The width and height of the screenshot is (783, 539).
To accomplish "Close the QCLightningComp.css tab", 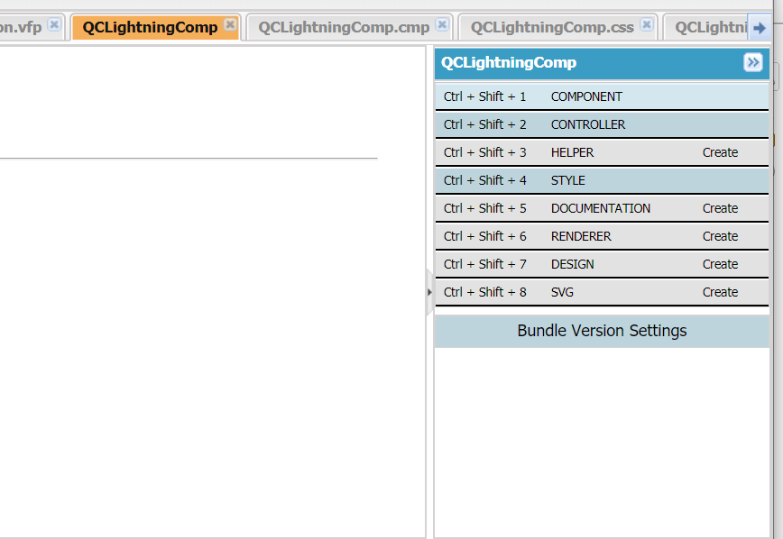I will coord(647,25).
